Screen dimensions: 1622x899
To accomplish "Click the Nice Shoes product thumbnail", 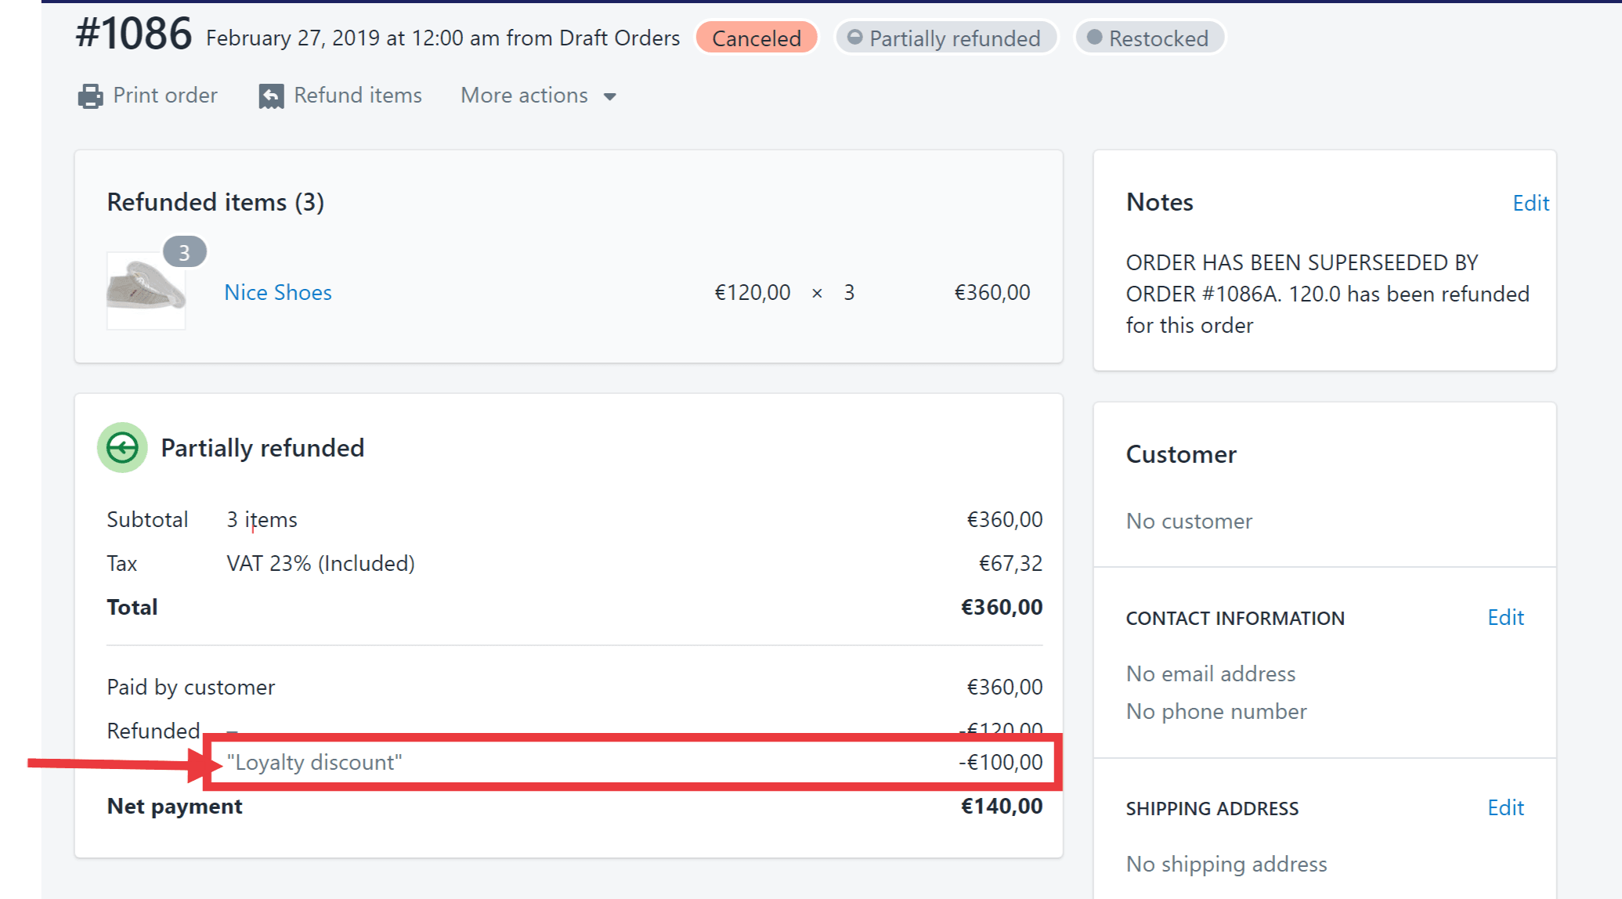I will pyautogui.click(x=146, y=291).
